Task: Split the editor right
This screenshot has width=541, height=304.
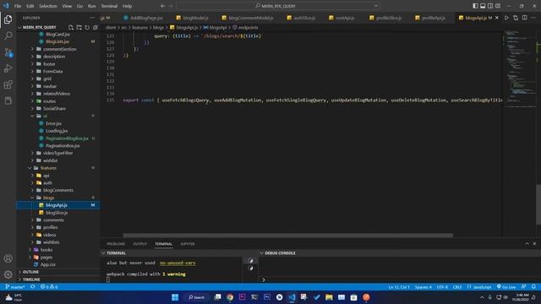Action: (x=524, y=18)
